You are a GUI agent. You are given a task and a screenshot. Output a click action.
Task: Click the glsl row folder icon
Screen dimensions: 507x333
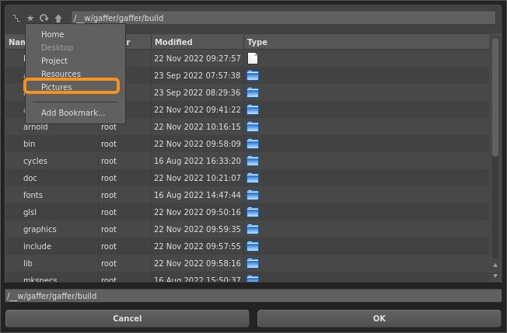click(253, 213)
